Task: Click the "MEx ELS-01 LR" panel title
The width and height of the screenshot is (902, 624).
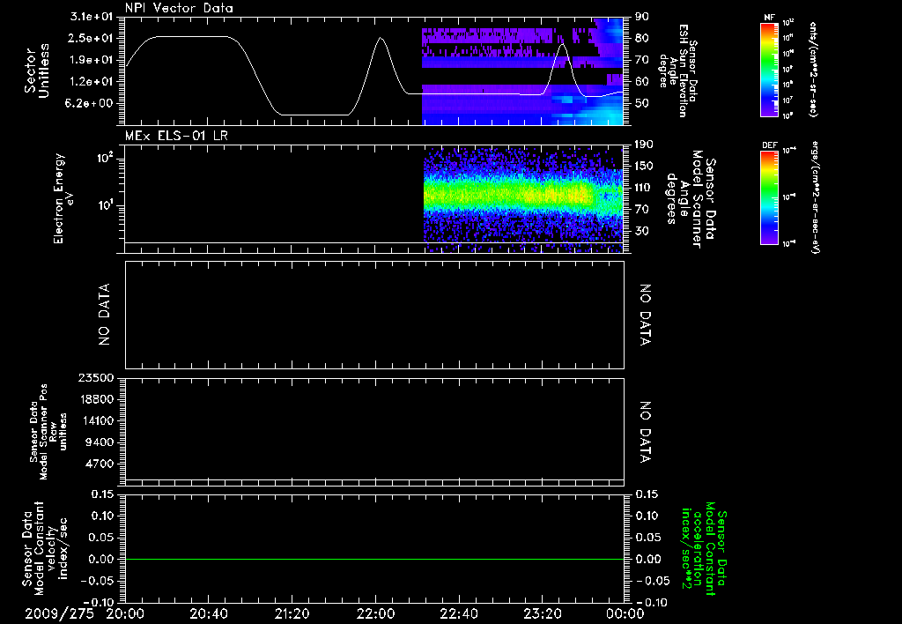Action: [176, 136]
